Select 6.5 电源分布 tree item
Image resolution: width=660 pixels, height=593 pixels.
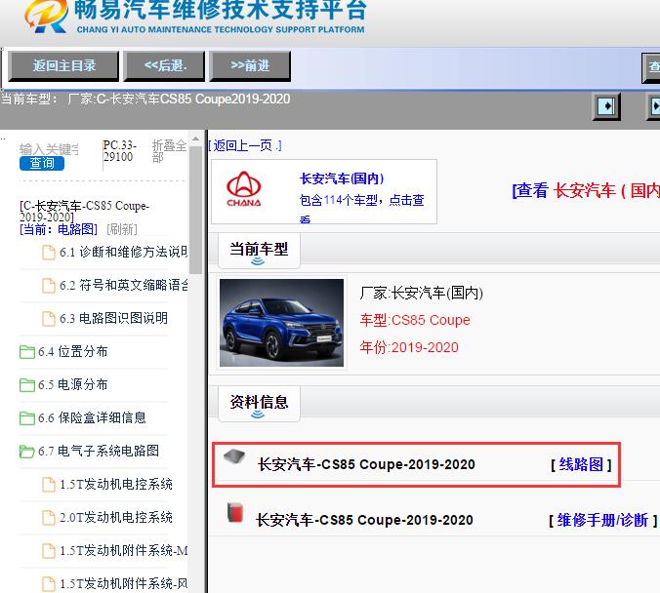pyautogui.click(x=73, y=385)
